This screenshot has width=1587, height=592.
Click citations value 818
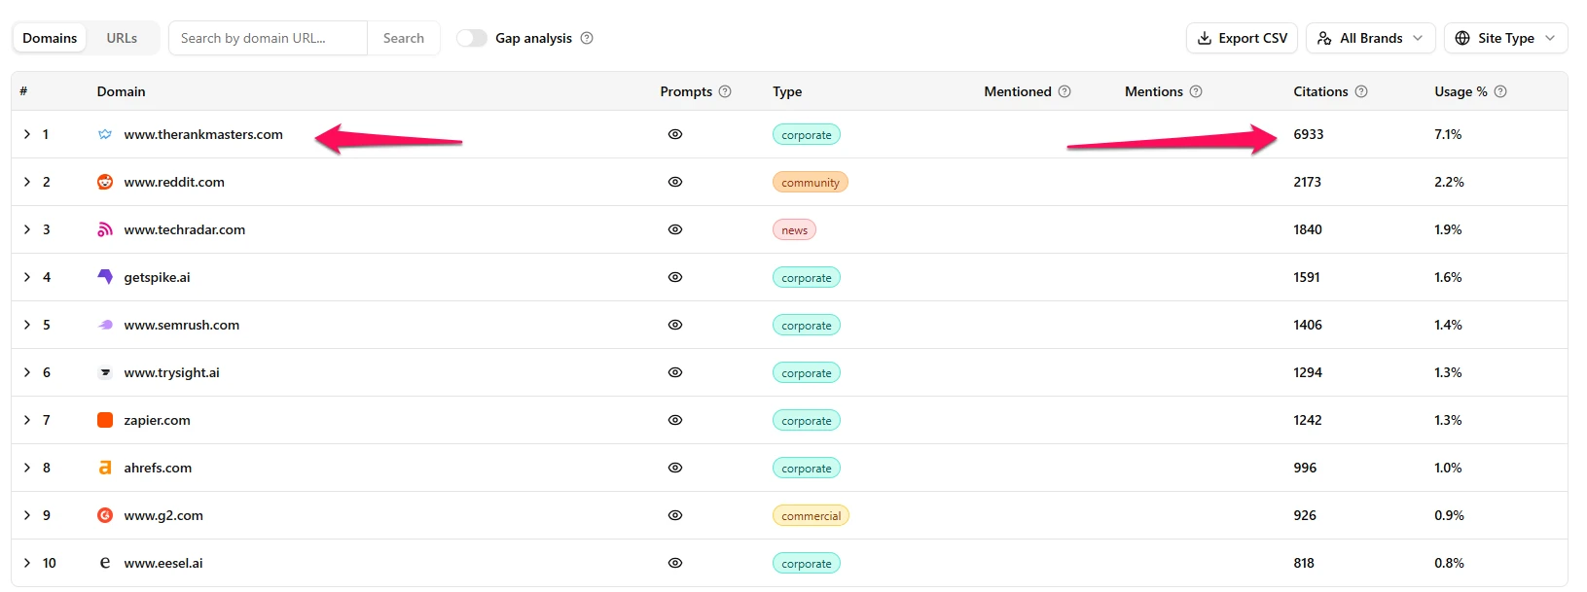tap(1304, 563)
